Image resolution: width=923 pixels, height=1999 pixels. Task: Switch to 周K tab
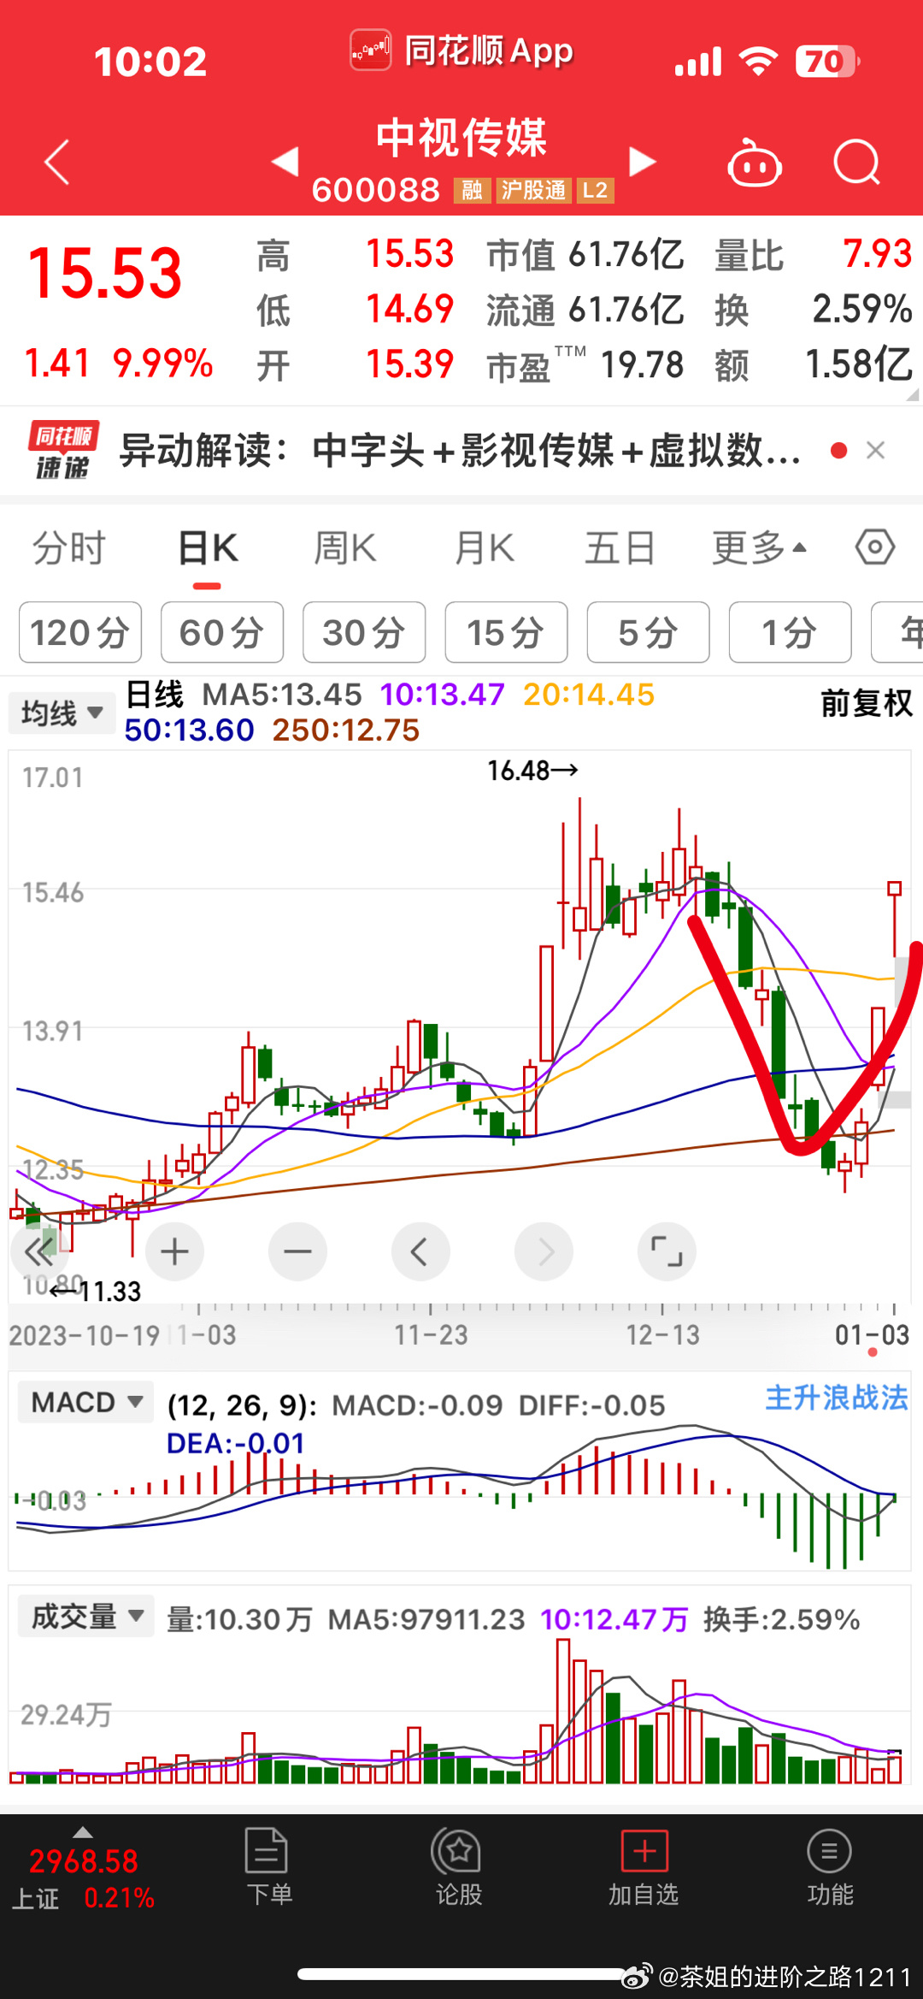(x=344, y=548)
